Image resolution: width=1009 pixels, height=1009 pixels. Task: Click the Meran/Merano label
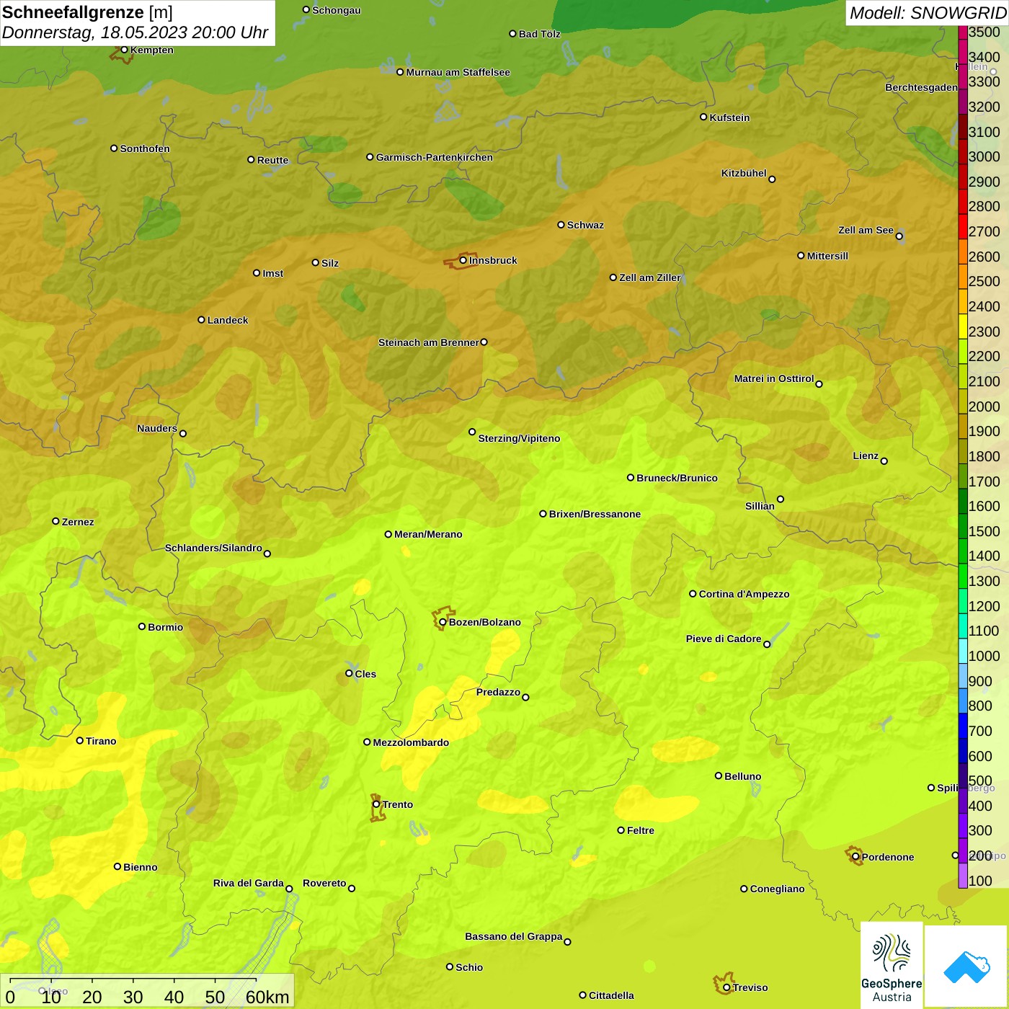[428, 534]
